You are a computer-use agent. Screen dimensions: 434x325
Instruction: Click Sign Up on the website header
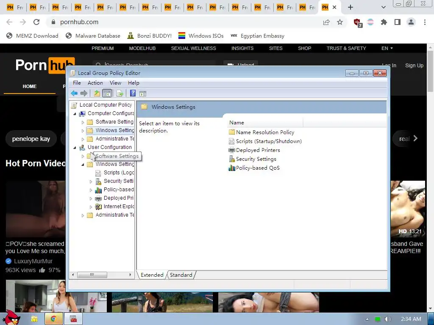414,66
